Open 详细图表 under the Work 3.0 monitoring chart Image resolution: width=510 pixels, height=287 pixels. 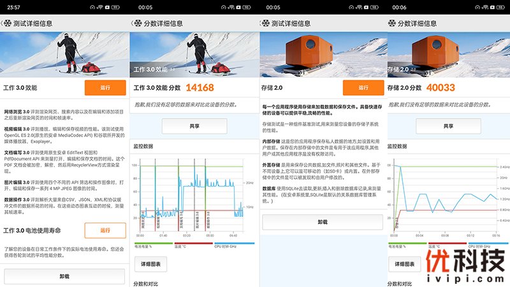[x=150, y=263]
